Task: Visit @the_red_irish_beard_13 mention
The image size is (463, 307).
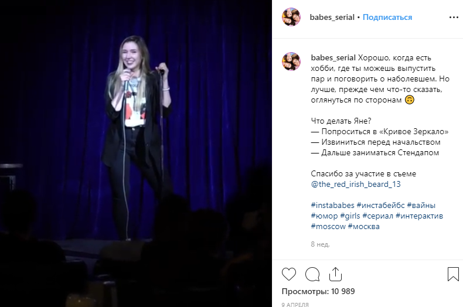Action: tap(356, 184)
